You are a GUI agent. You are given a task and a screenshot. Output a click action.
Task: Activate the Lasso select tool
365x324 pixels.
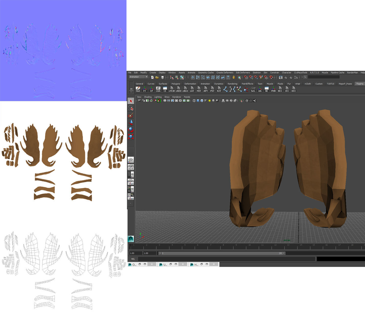click(x=131, y=108)
